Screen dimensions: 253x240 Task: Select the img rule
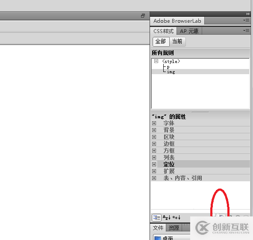[x=171, y=72]
